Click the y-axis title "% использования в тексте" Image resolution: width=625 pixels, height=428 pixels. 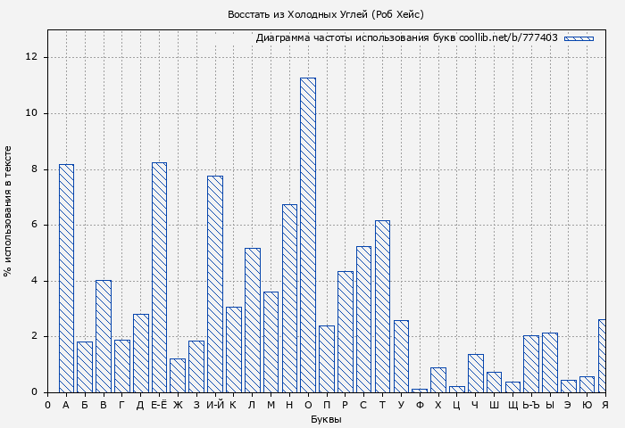8,211
